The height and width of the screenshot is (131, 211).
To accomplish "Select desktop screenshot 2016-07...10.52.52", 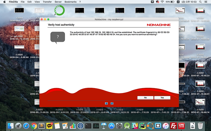I will click(x=200, y=10).
